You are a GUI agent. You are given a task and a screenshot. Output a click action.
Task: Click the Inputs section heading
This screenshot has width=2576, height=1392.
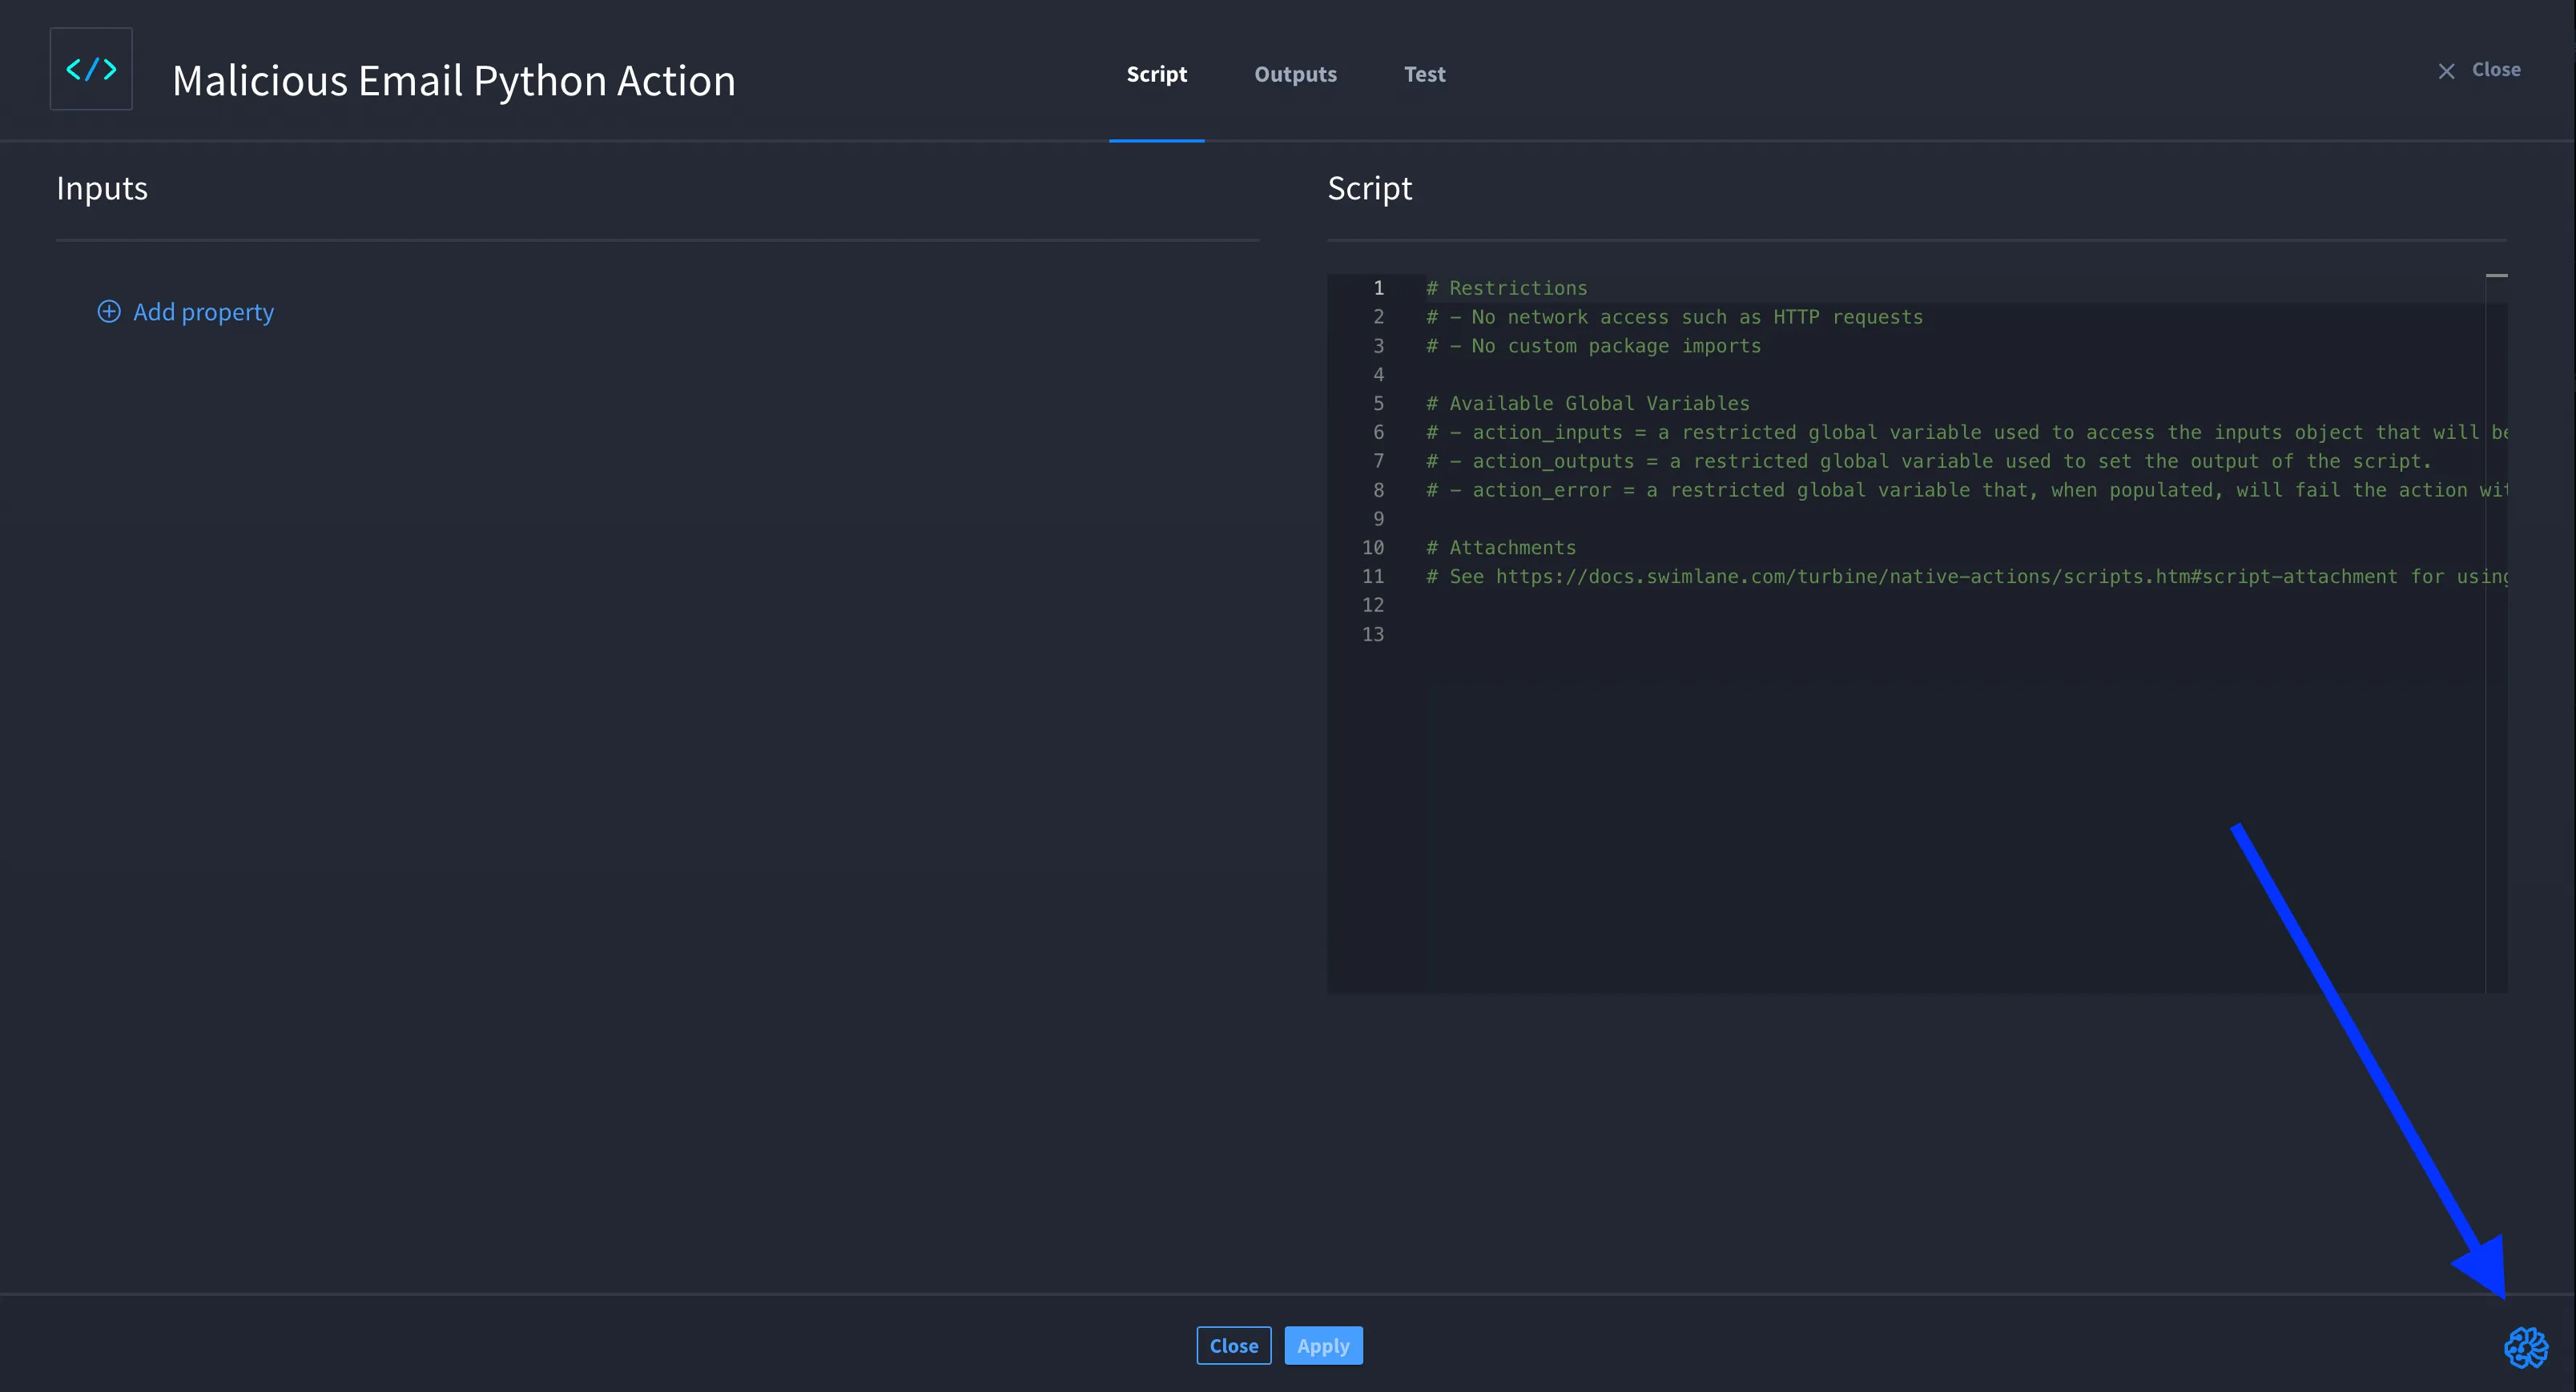click(x=102, y=188)
